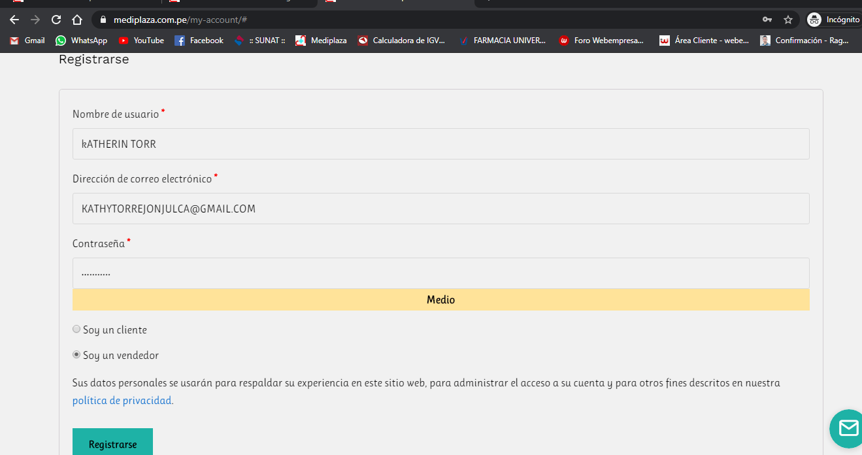
Task: Open the mail chat widget icon
Action: [x=847, y=428]
